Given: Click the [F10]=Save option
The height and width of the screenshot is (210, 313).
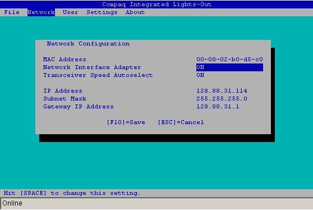Looking at the screenshot, I should 126,122.
